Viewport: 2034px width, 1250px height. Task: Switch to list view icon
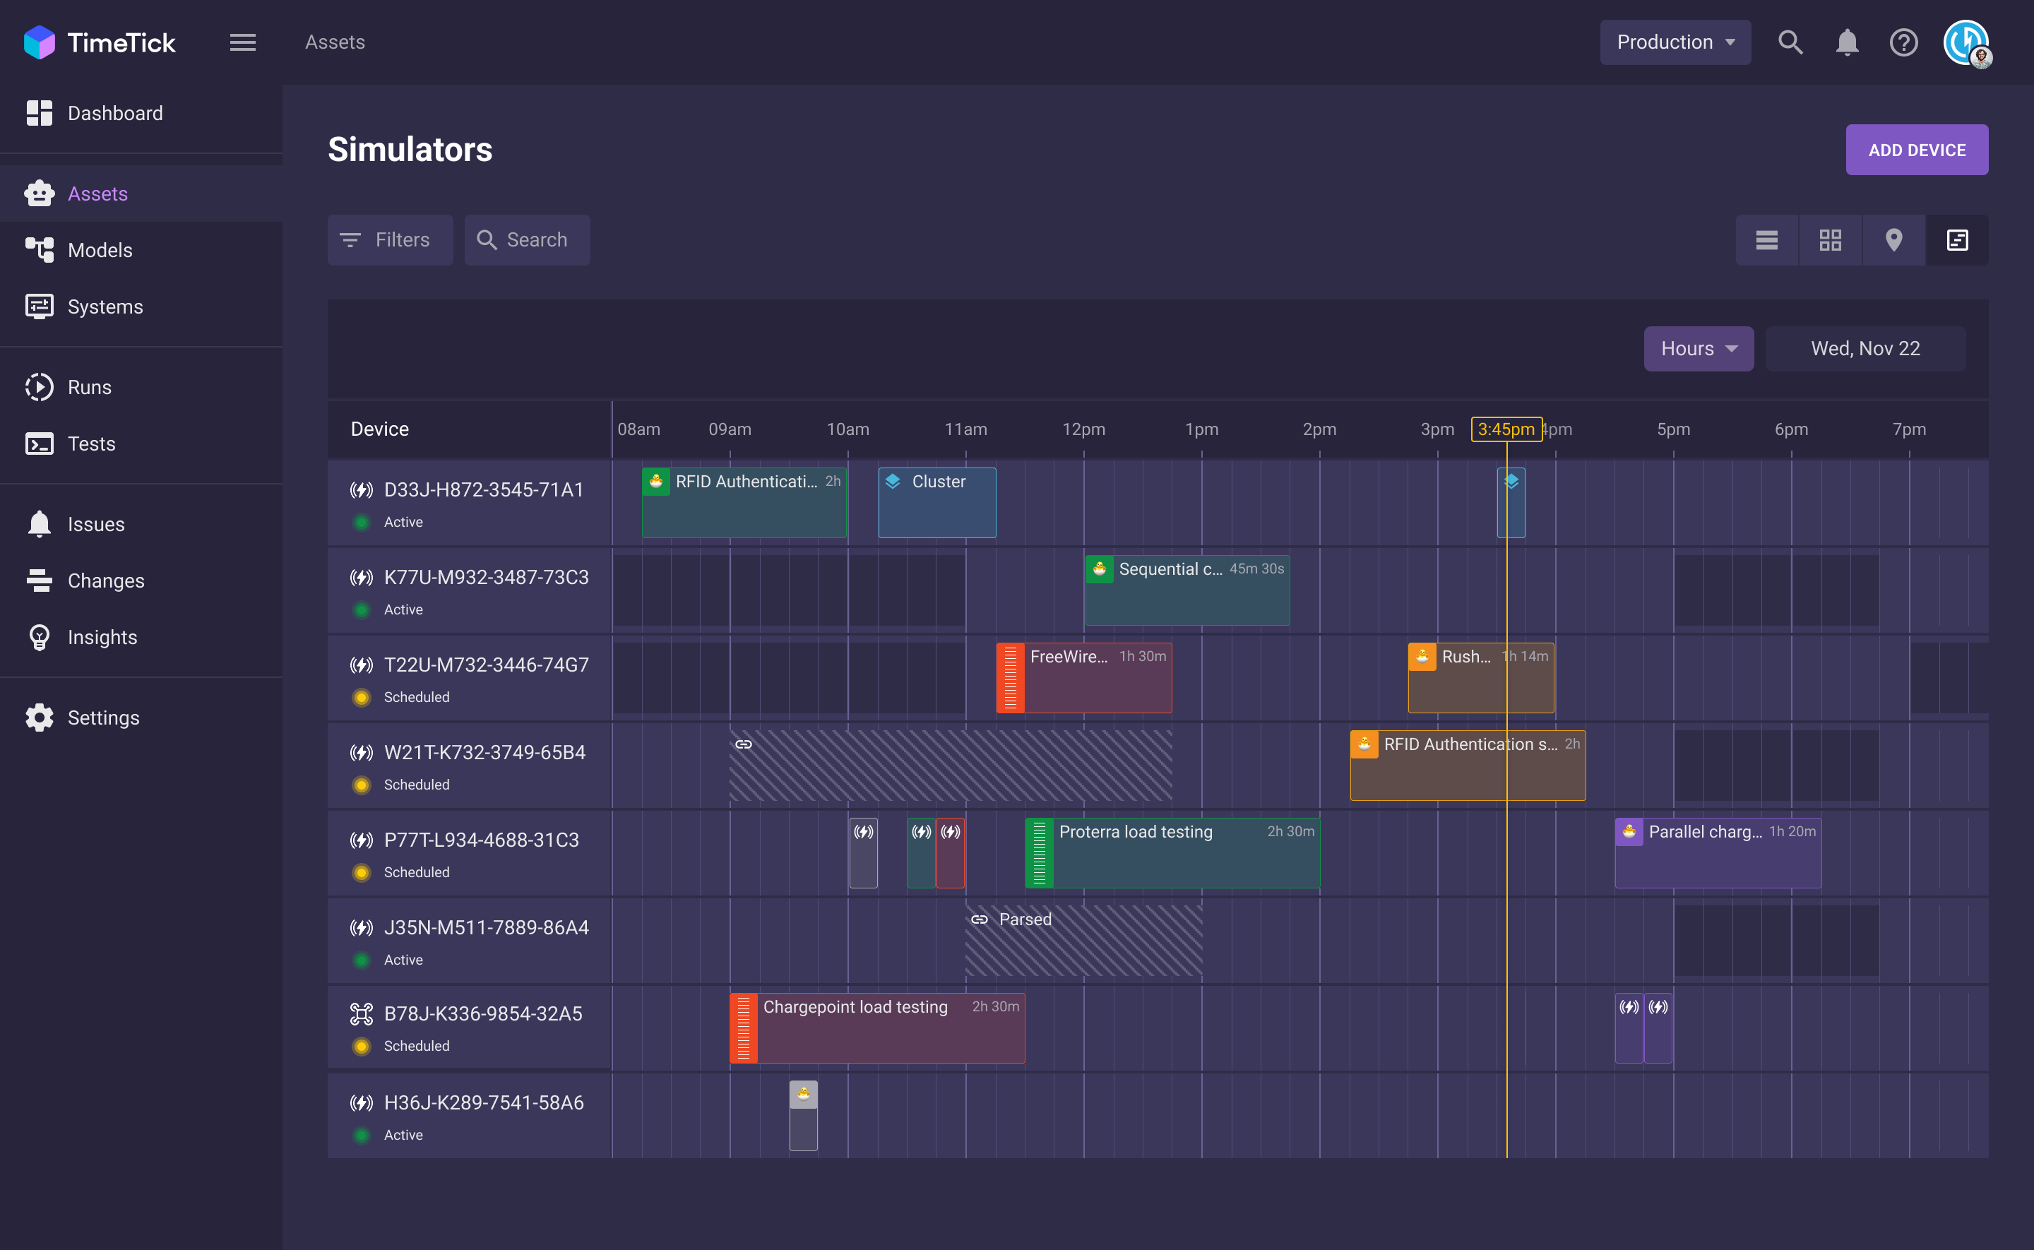tap(1766, 239)
